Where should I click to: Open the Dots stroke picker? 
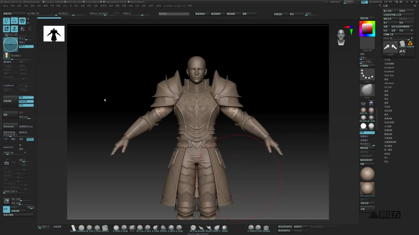coord(367,75)
